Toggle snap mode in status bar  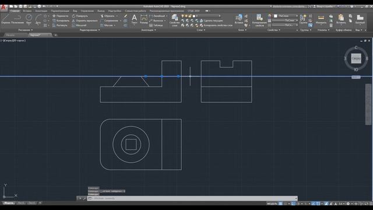[285, 204]
